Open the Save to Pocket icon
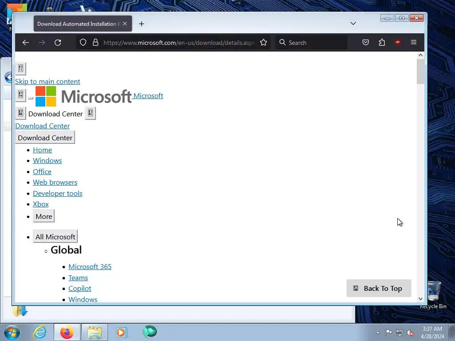Image resolution: width=455 pixels, height=341 pixels. click(x=366, y=43)
